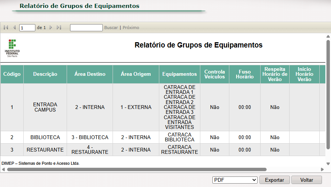This screenshot has height=187, width=331.
Task: Click Controla Veículos Não in RESTAURANTE row
Action: click(x=215, y=150)
